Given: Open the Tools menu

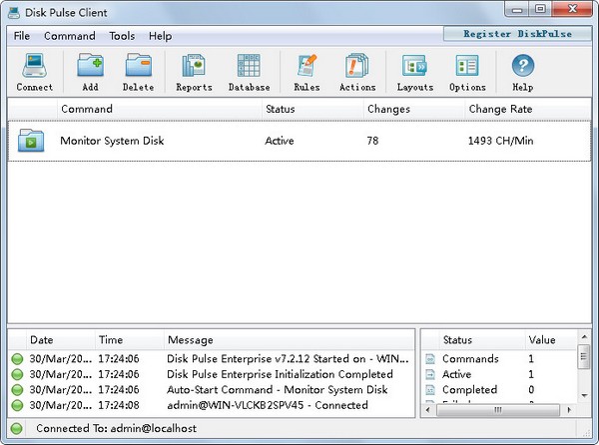Looking at the screenshot, I should (x=122, y=36).
